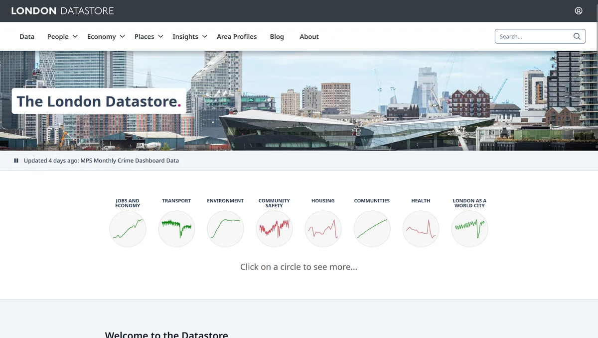
Task: Expand the Economy dropdown chevron
Action: [122, 36]
